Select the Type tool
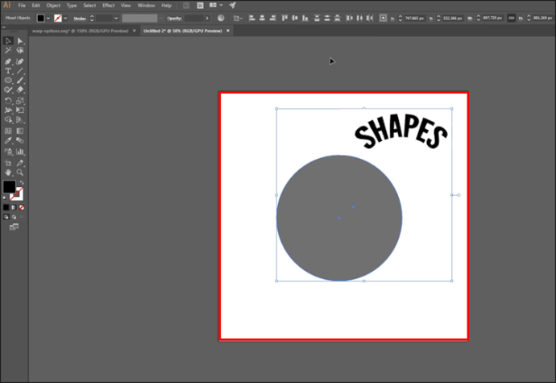Image resolution: width=556 pixels, height=383 pixels. pyautogui.click(x=8, y=71)
